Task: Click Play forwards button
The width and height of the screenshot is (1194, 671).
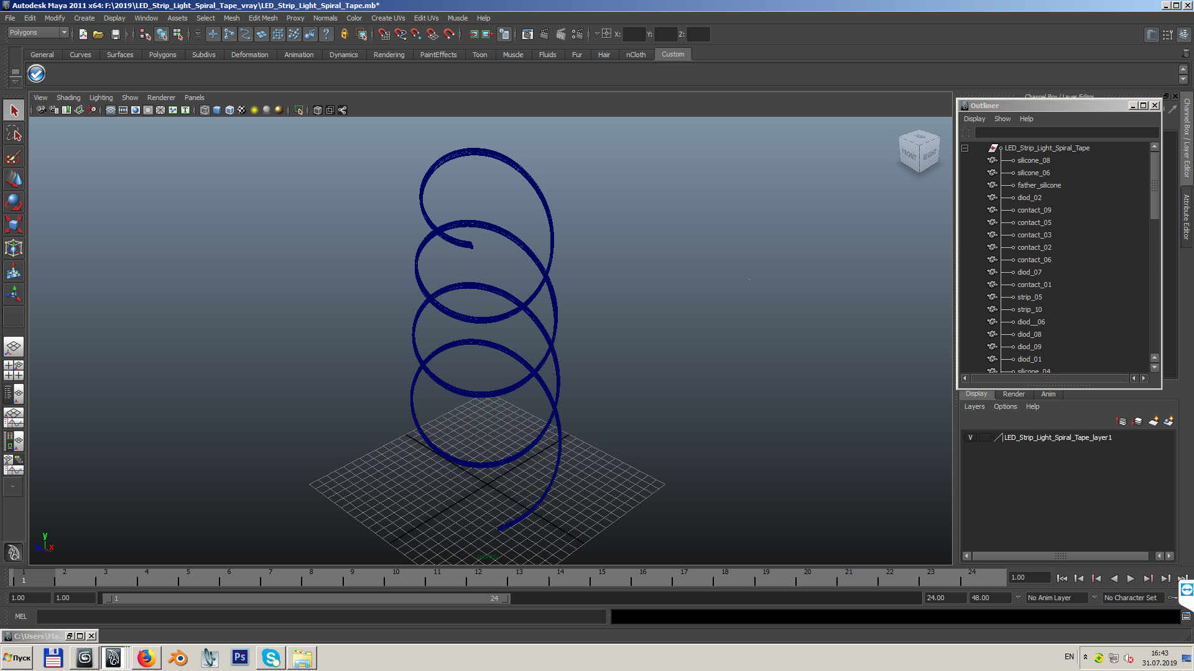Action: point(1131,578)
